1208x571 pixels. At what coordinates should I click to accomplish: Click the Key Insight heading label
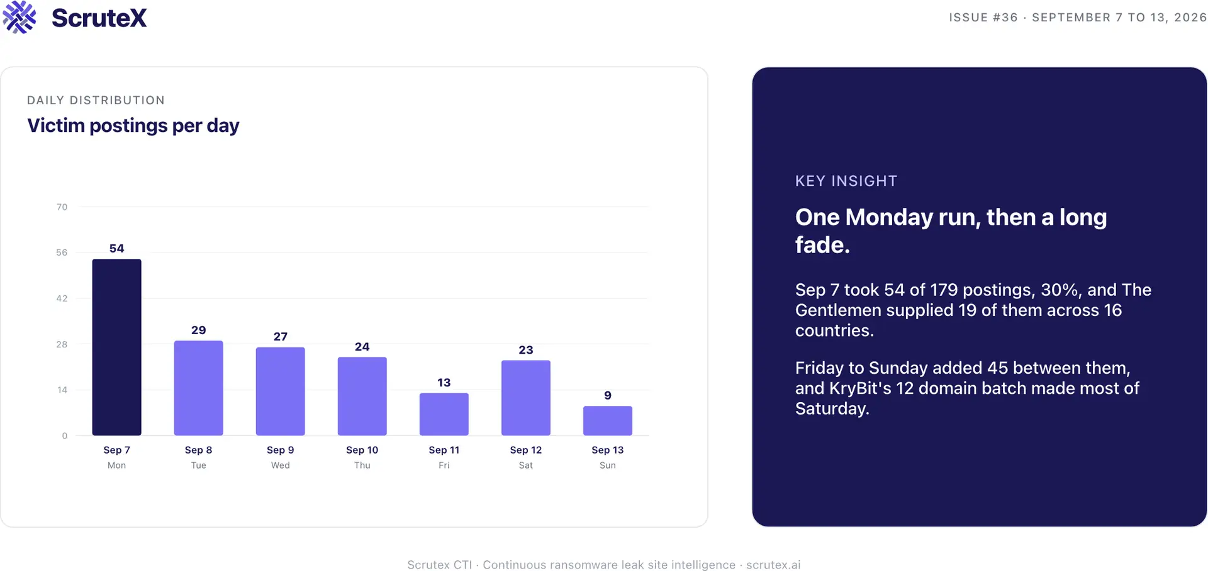846,181
